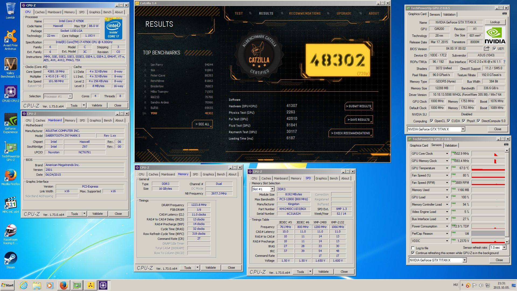
Task: Switch to Firefox in the taskbar
Action: pyautogui.click(x=64, y=285)
